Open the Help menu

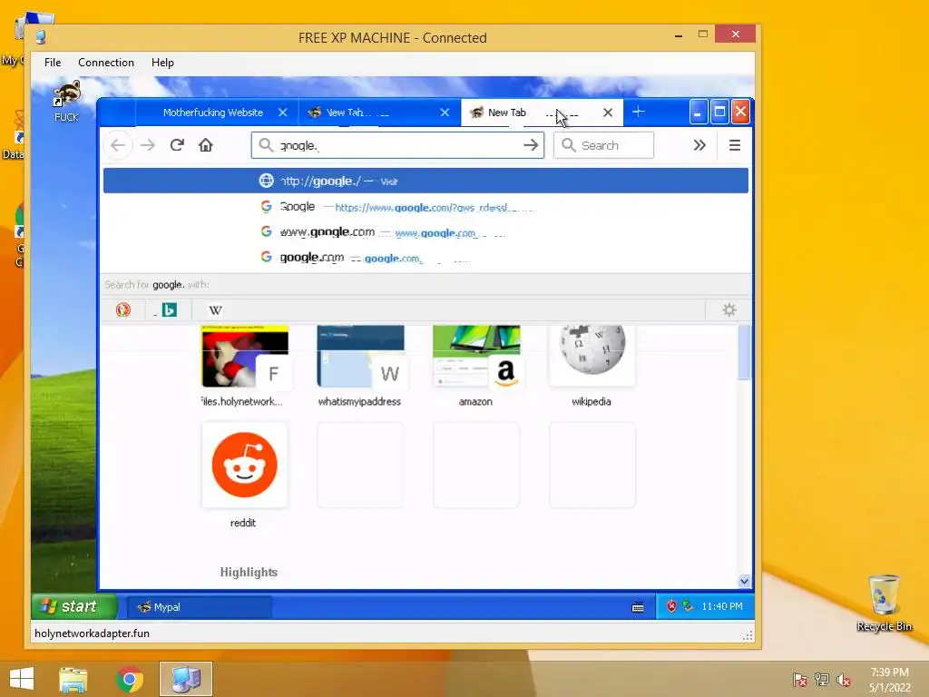(x=162, y=63)
